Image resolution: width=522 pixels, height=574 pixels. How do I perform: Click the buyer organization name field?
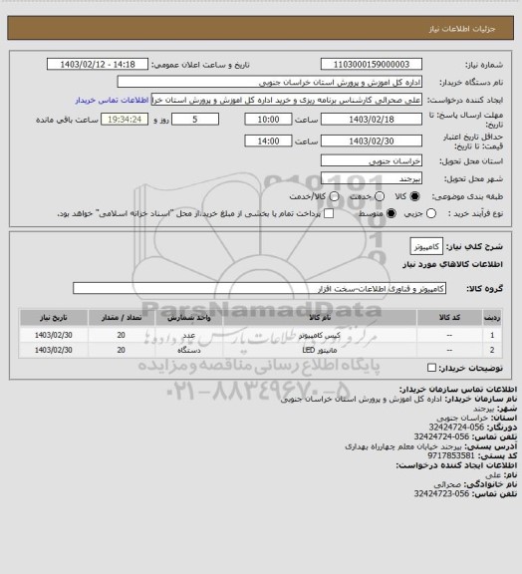pyautogui.click(x=269, y=82)
